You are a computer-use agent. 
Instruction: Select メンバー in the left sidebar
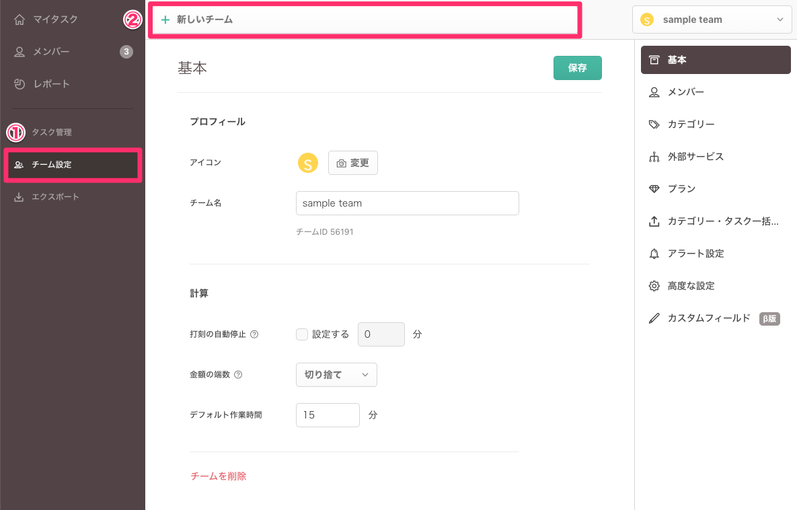point(51,52)
